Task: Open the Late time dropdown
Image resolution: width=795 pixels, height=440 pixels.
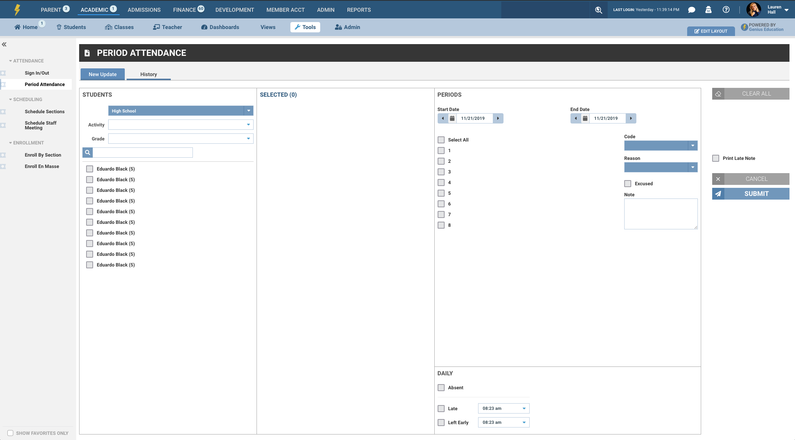Action: point(524,408)
